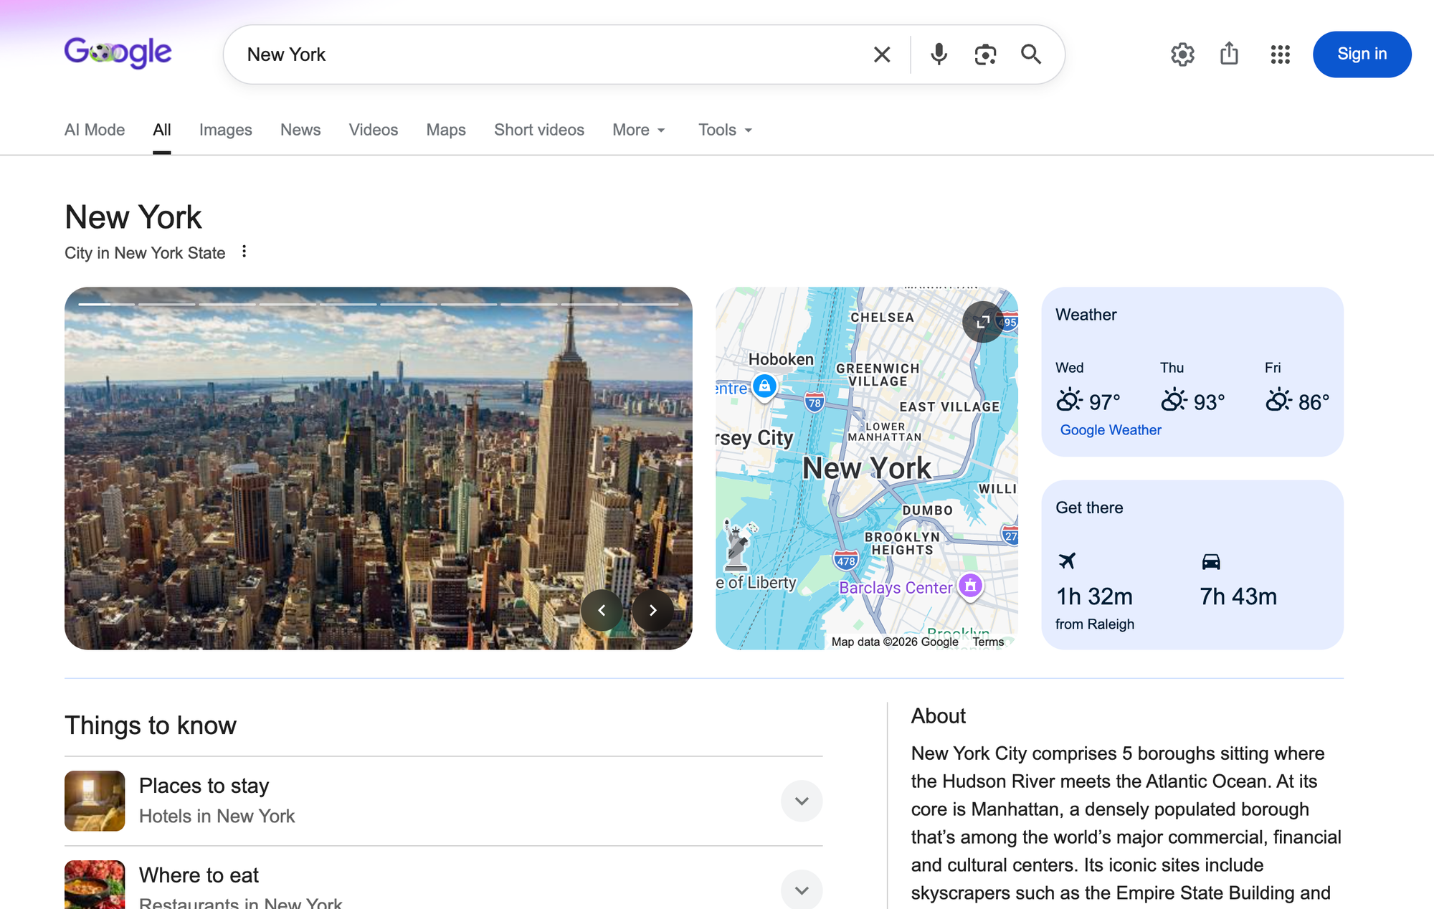This screenshot has width=1434, height=909.
Task: Click the About heading
Action: pyautogui.click(x=939, y=715)
